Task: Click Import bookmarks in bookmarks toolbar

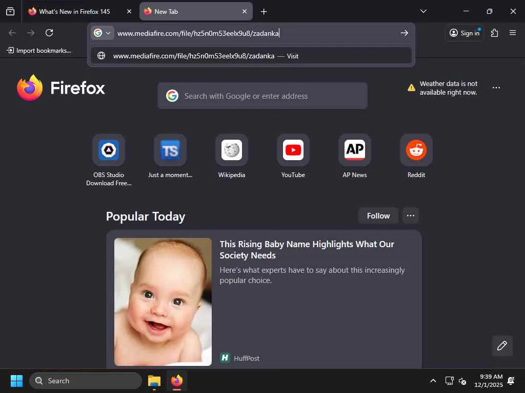Action: point(39,51)
